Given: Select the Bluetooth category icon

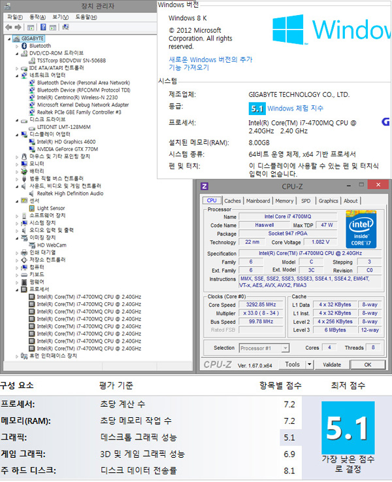Looking at the screenshot, I should pos(24,46).
